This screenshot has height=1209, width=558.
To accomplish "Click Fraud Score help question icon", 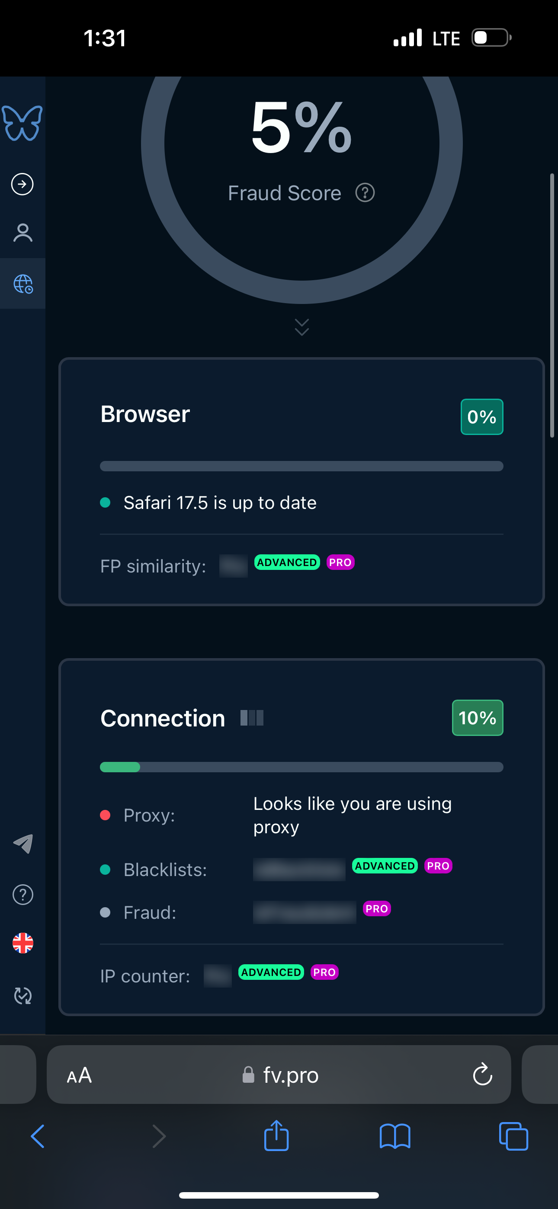I will coord(365,193).
